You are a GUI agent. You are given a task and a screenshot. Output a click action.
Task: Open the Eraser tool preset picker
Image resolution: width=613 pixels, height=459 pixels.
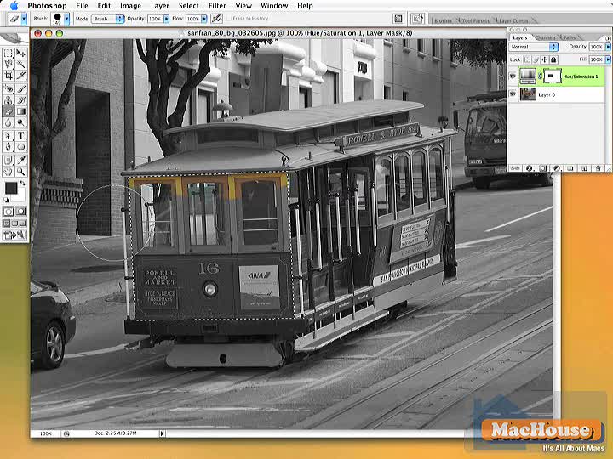[24, 19]
